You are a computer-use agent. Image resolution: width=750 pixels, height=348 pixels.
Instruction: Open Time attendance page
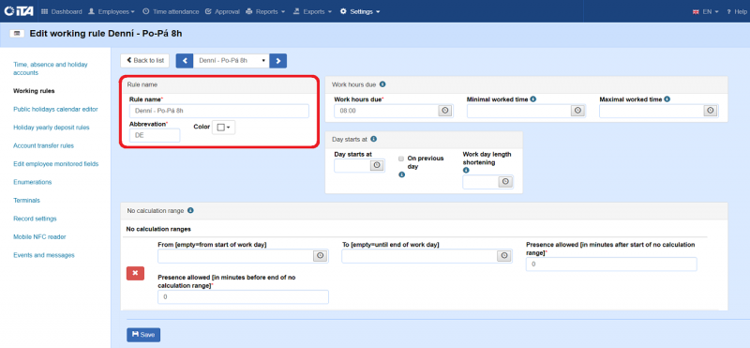(171, 11)
